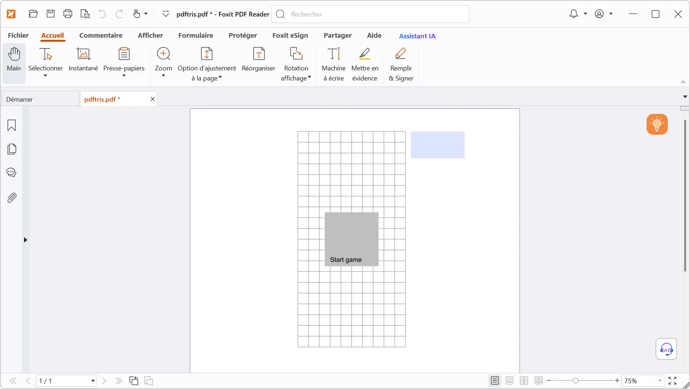This screenshot has width=690, height=389.
Task: Switch to the Accueil tab
Action: click(52, 35)
